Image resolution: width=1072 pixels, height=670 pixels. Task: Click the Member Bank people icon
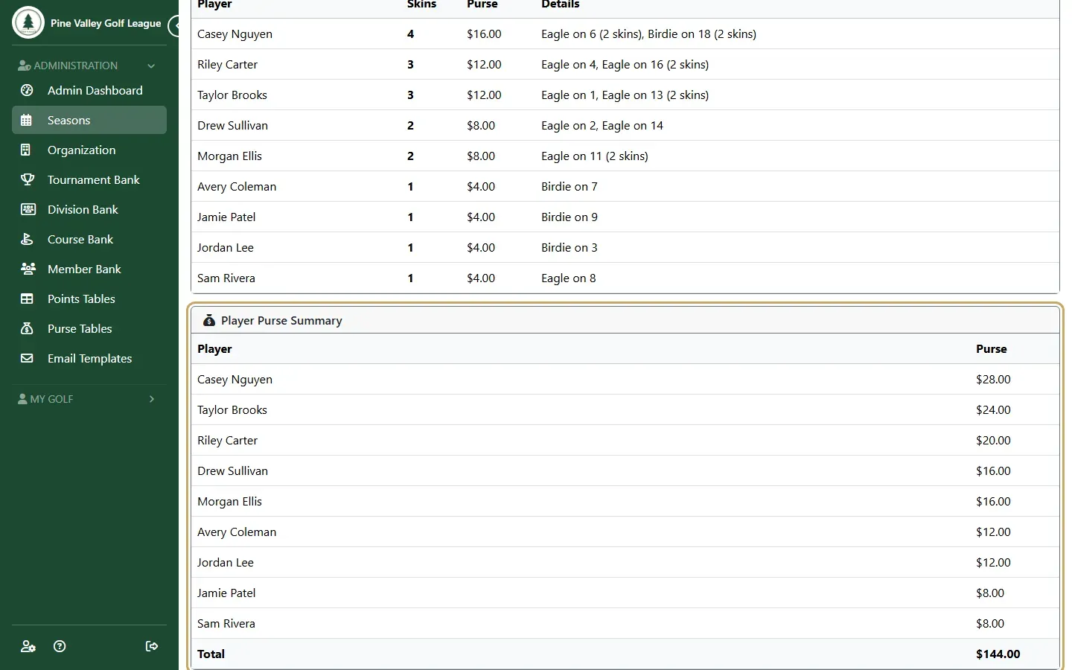[x=28, y=269]
